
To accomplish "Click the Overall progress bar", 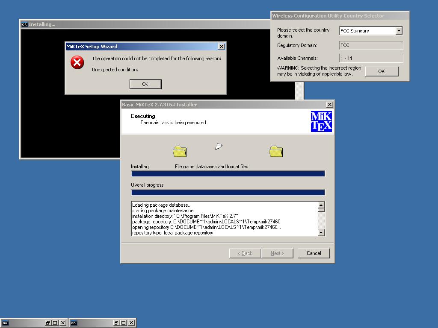I will [x=228, y=193].
